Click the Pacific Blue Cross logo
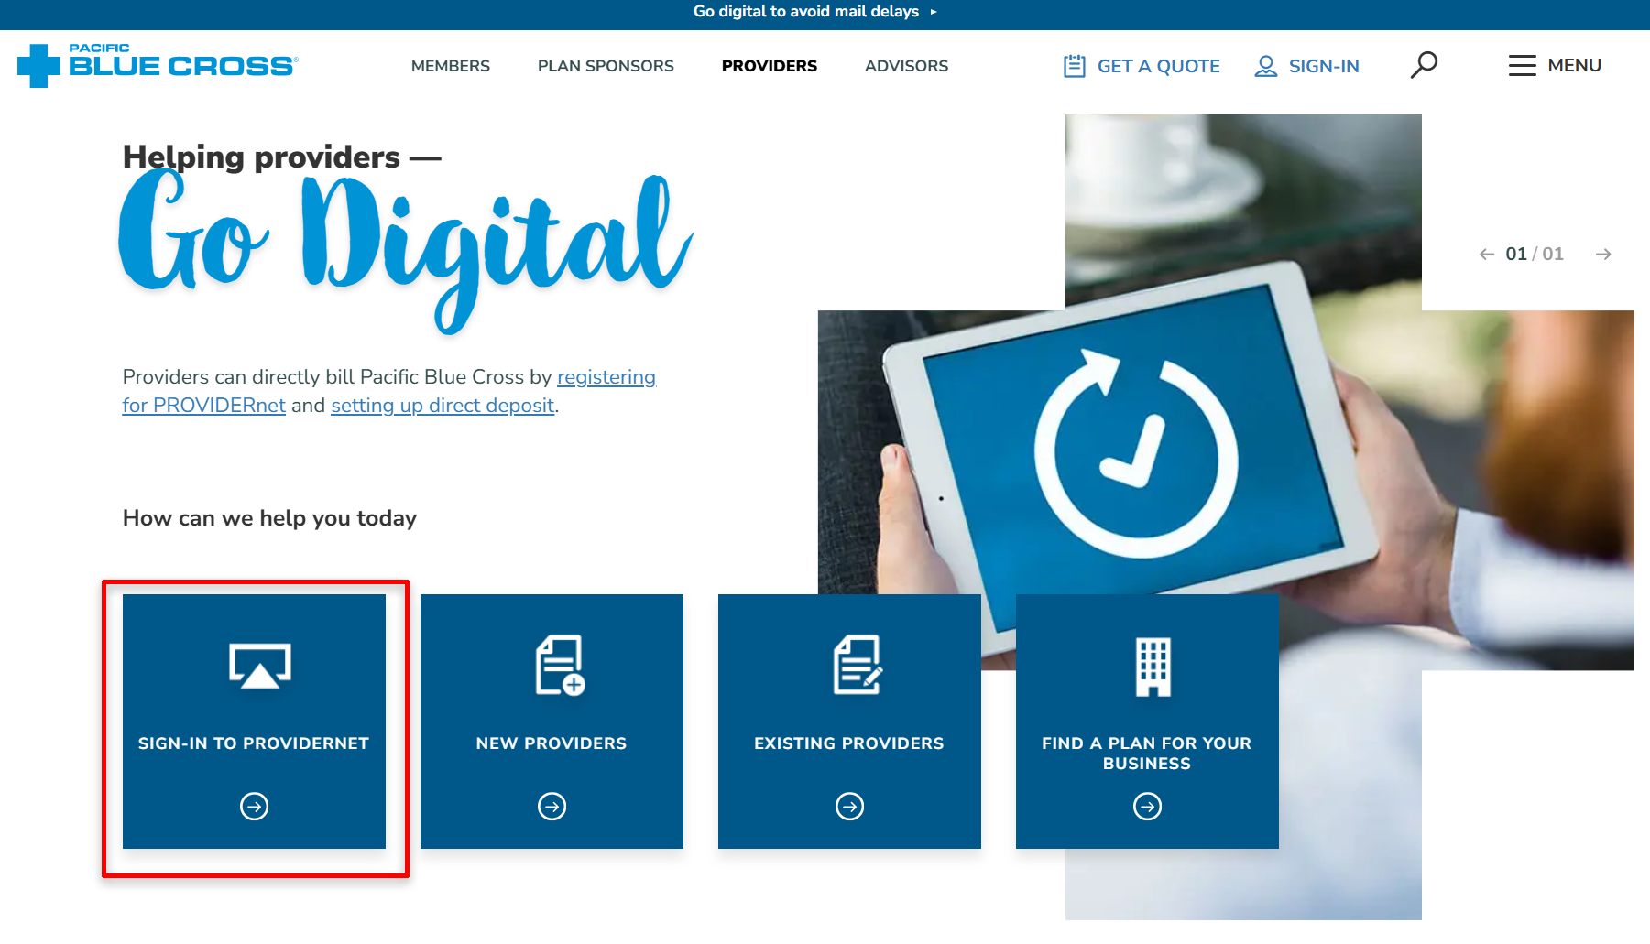 pyautogui.click(x=158, y=65)
